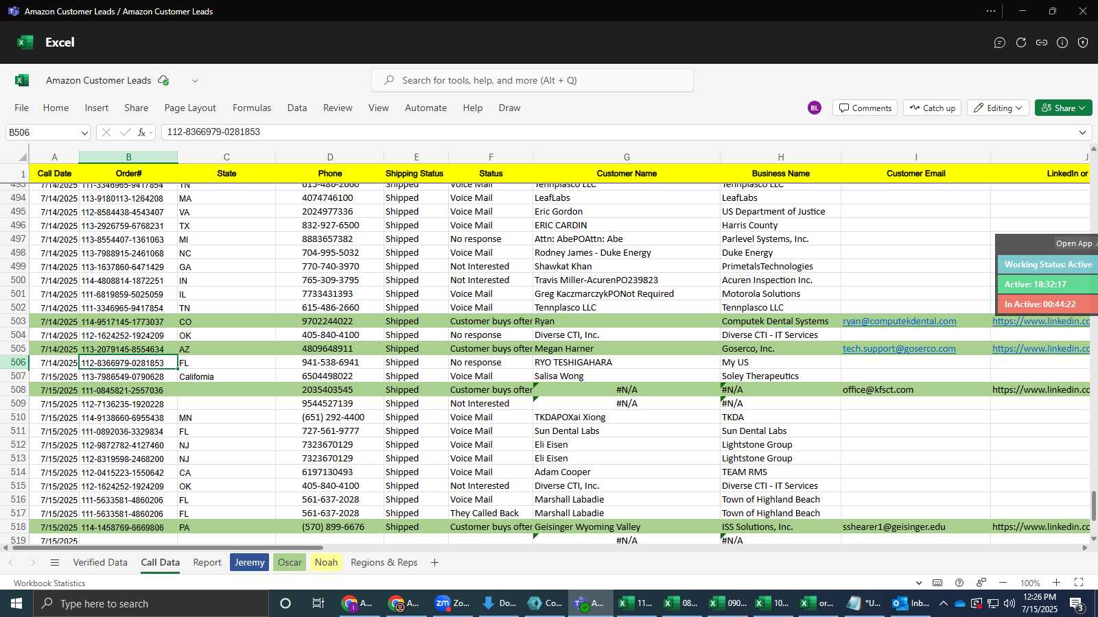The width and height of the screenshot is (1098, 617).
Task: Click the keyboard shortcuts icon in status bar
Action: pos(937,583)
